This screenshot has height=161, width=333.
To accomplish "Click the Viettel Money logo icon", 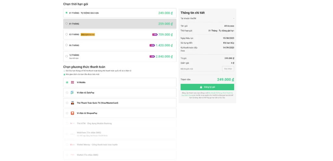I will pyautogui.click(x=72, y=144).
